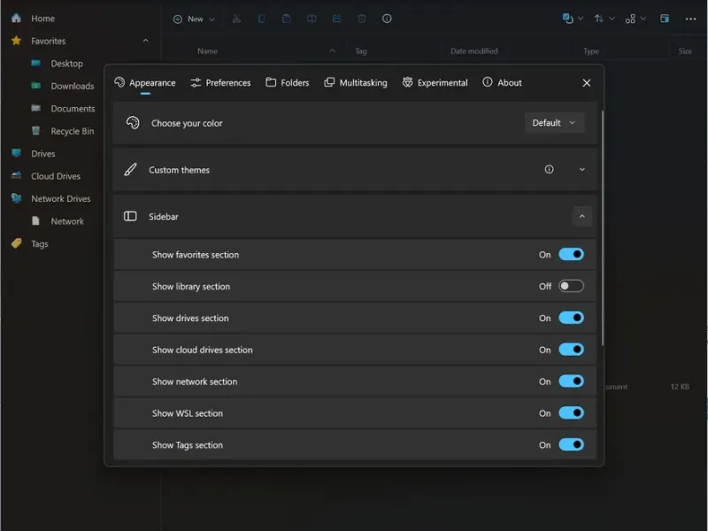The image size is (708, 531).
Task: Switch to the Preferences tab
Action: [220, 82]
